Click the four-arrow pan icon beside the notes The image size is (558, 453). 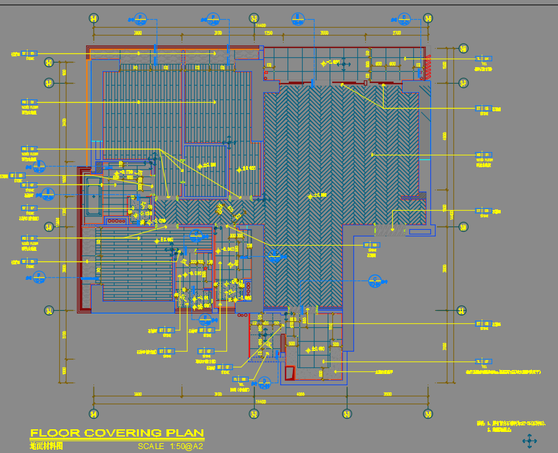528,440
